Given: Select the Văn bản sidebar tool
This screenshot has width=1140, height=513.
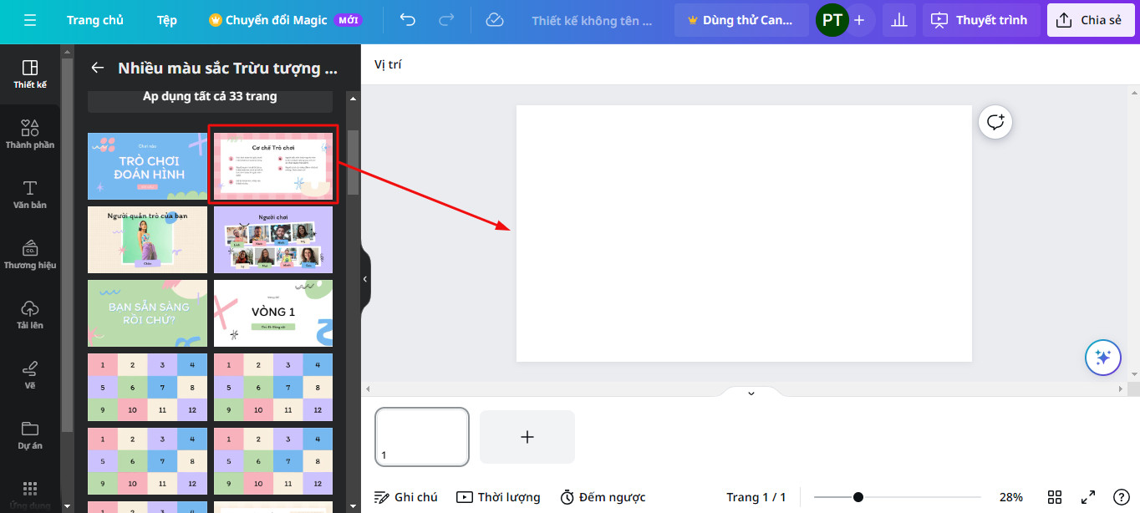Looking at the screenshot, I should [x=30, y=194].
